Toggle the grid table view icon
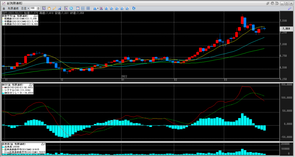 [88, 8]
